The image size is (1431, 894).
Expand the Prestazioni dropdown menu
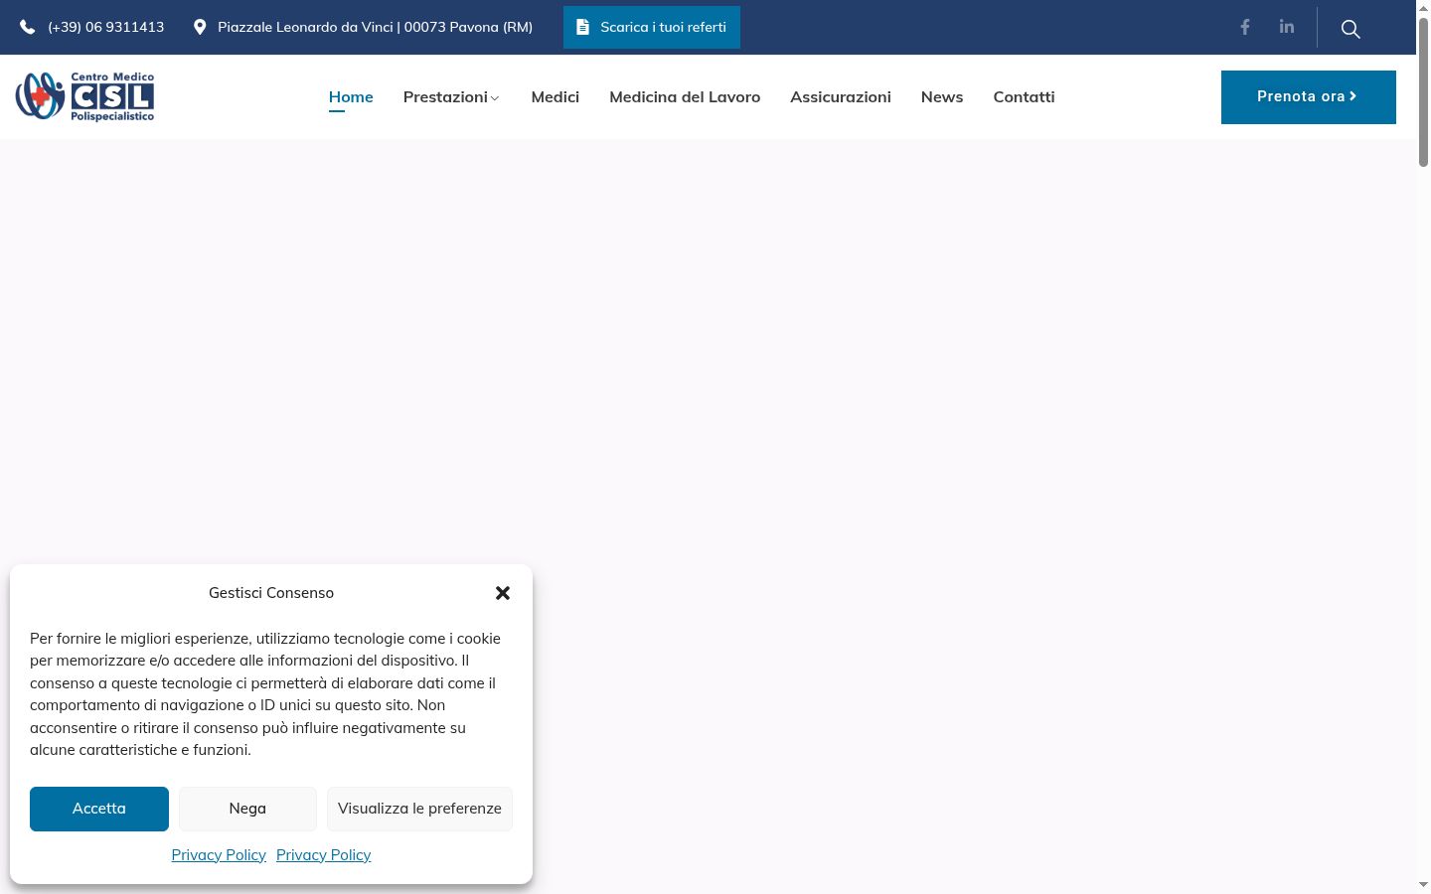(x=451, y=97)
